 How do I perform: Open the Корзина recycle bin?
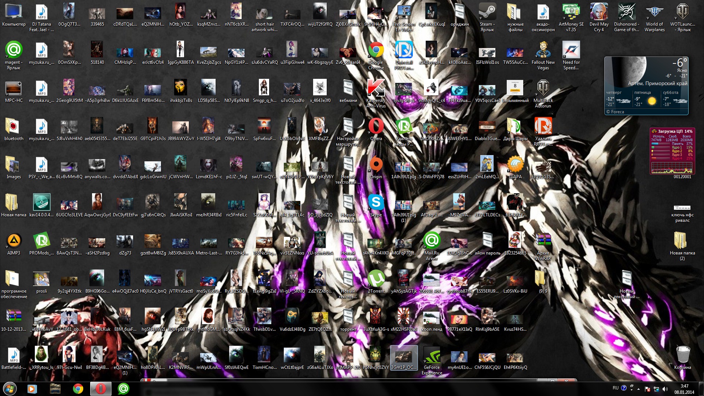pyautogui.click(x=682, y=358)
